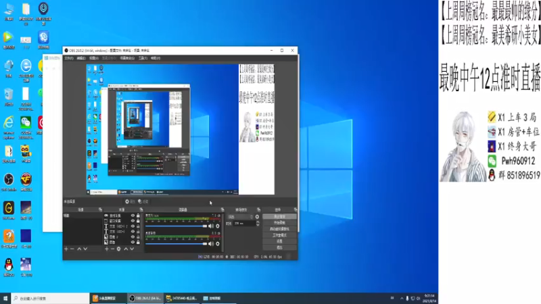Pop out the Controls dock panel icon
Image resolution: width=541 pixels, height=304 pixels.
coord(296,209)
